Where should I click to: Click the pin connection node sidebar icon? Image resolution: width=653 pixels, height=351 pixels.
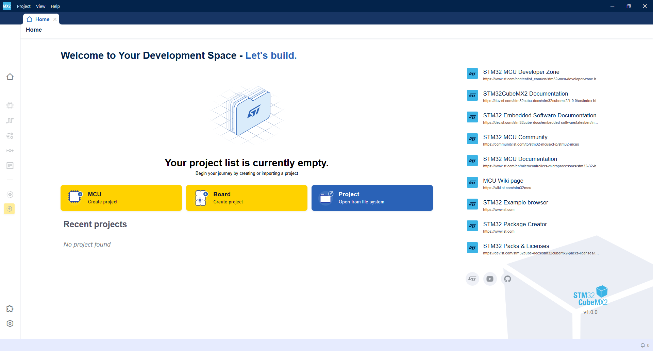(10, 151)
